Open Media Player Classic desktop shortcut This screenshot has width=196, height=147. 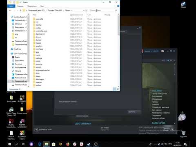click(11, 111)
